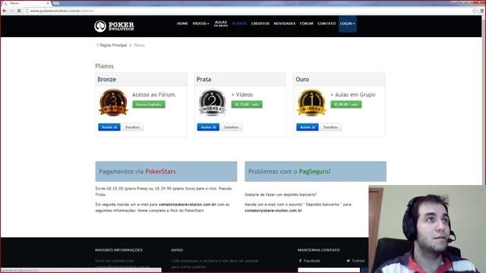This screenshot has height=273, width=486.
Task: Click the Poker Evolution logo
Action: (x=114, y=26)
